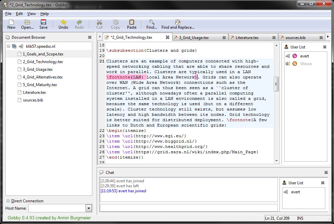Click the editor vertical scrollbar thumb
The height and width of the screenshot is (224, 334).
point(276,84)
